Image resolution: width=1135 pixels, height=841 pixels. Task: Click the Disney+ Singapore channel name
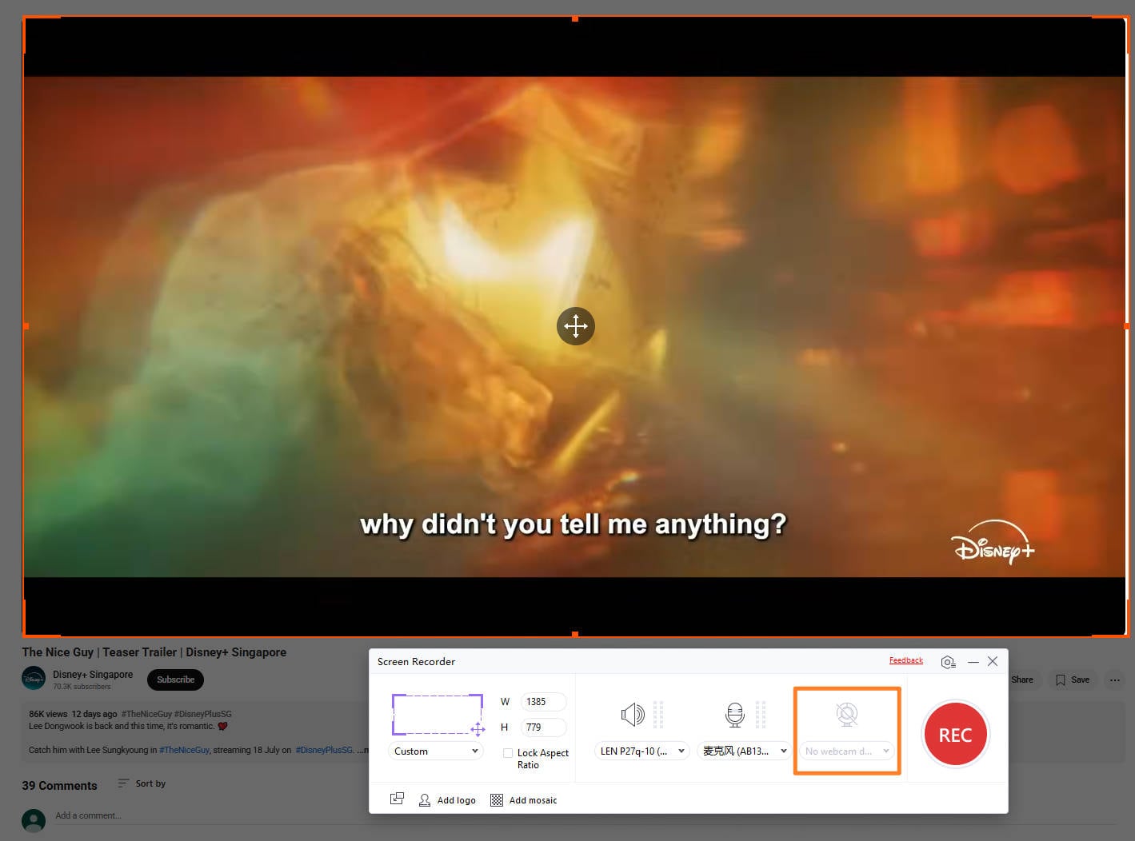click(93, 675)
